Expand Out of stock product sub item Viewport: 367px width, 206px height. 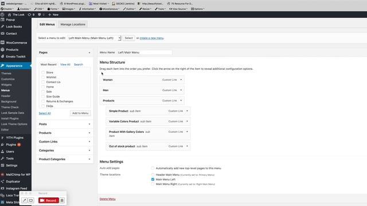click(187, 146)
